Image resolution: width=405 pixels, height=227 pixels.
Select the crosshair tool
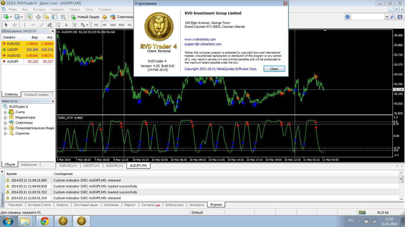coord(15,25)
